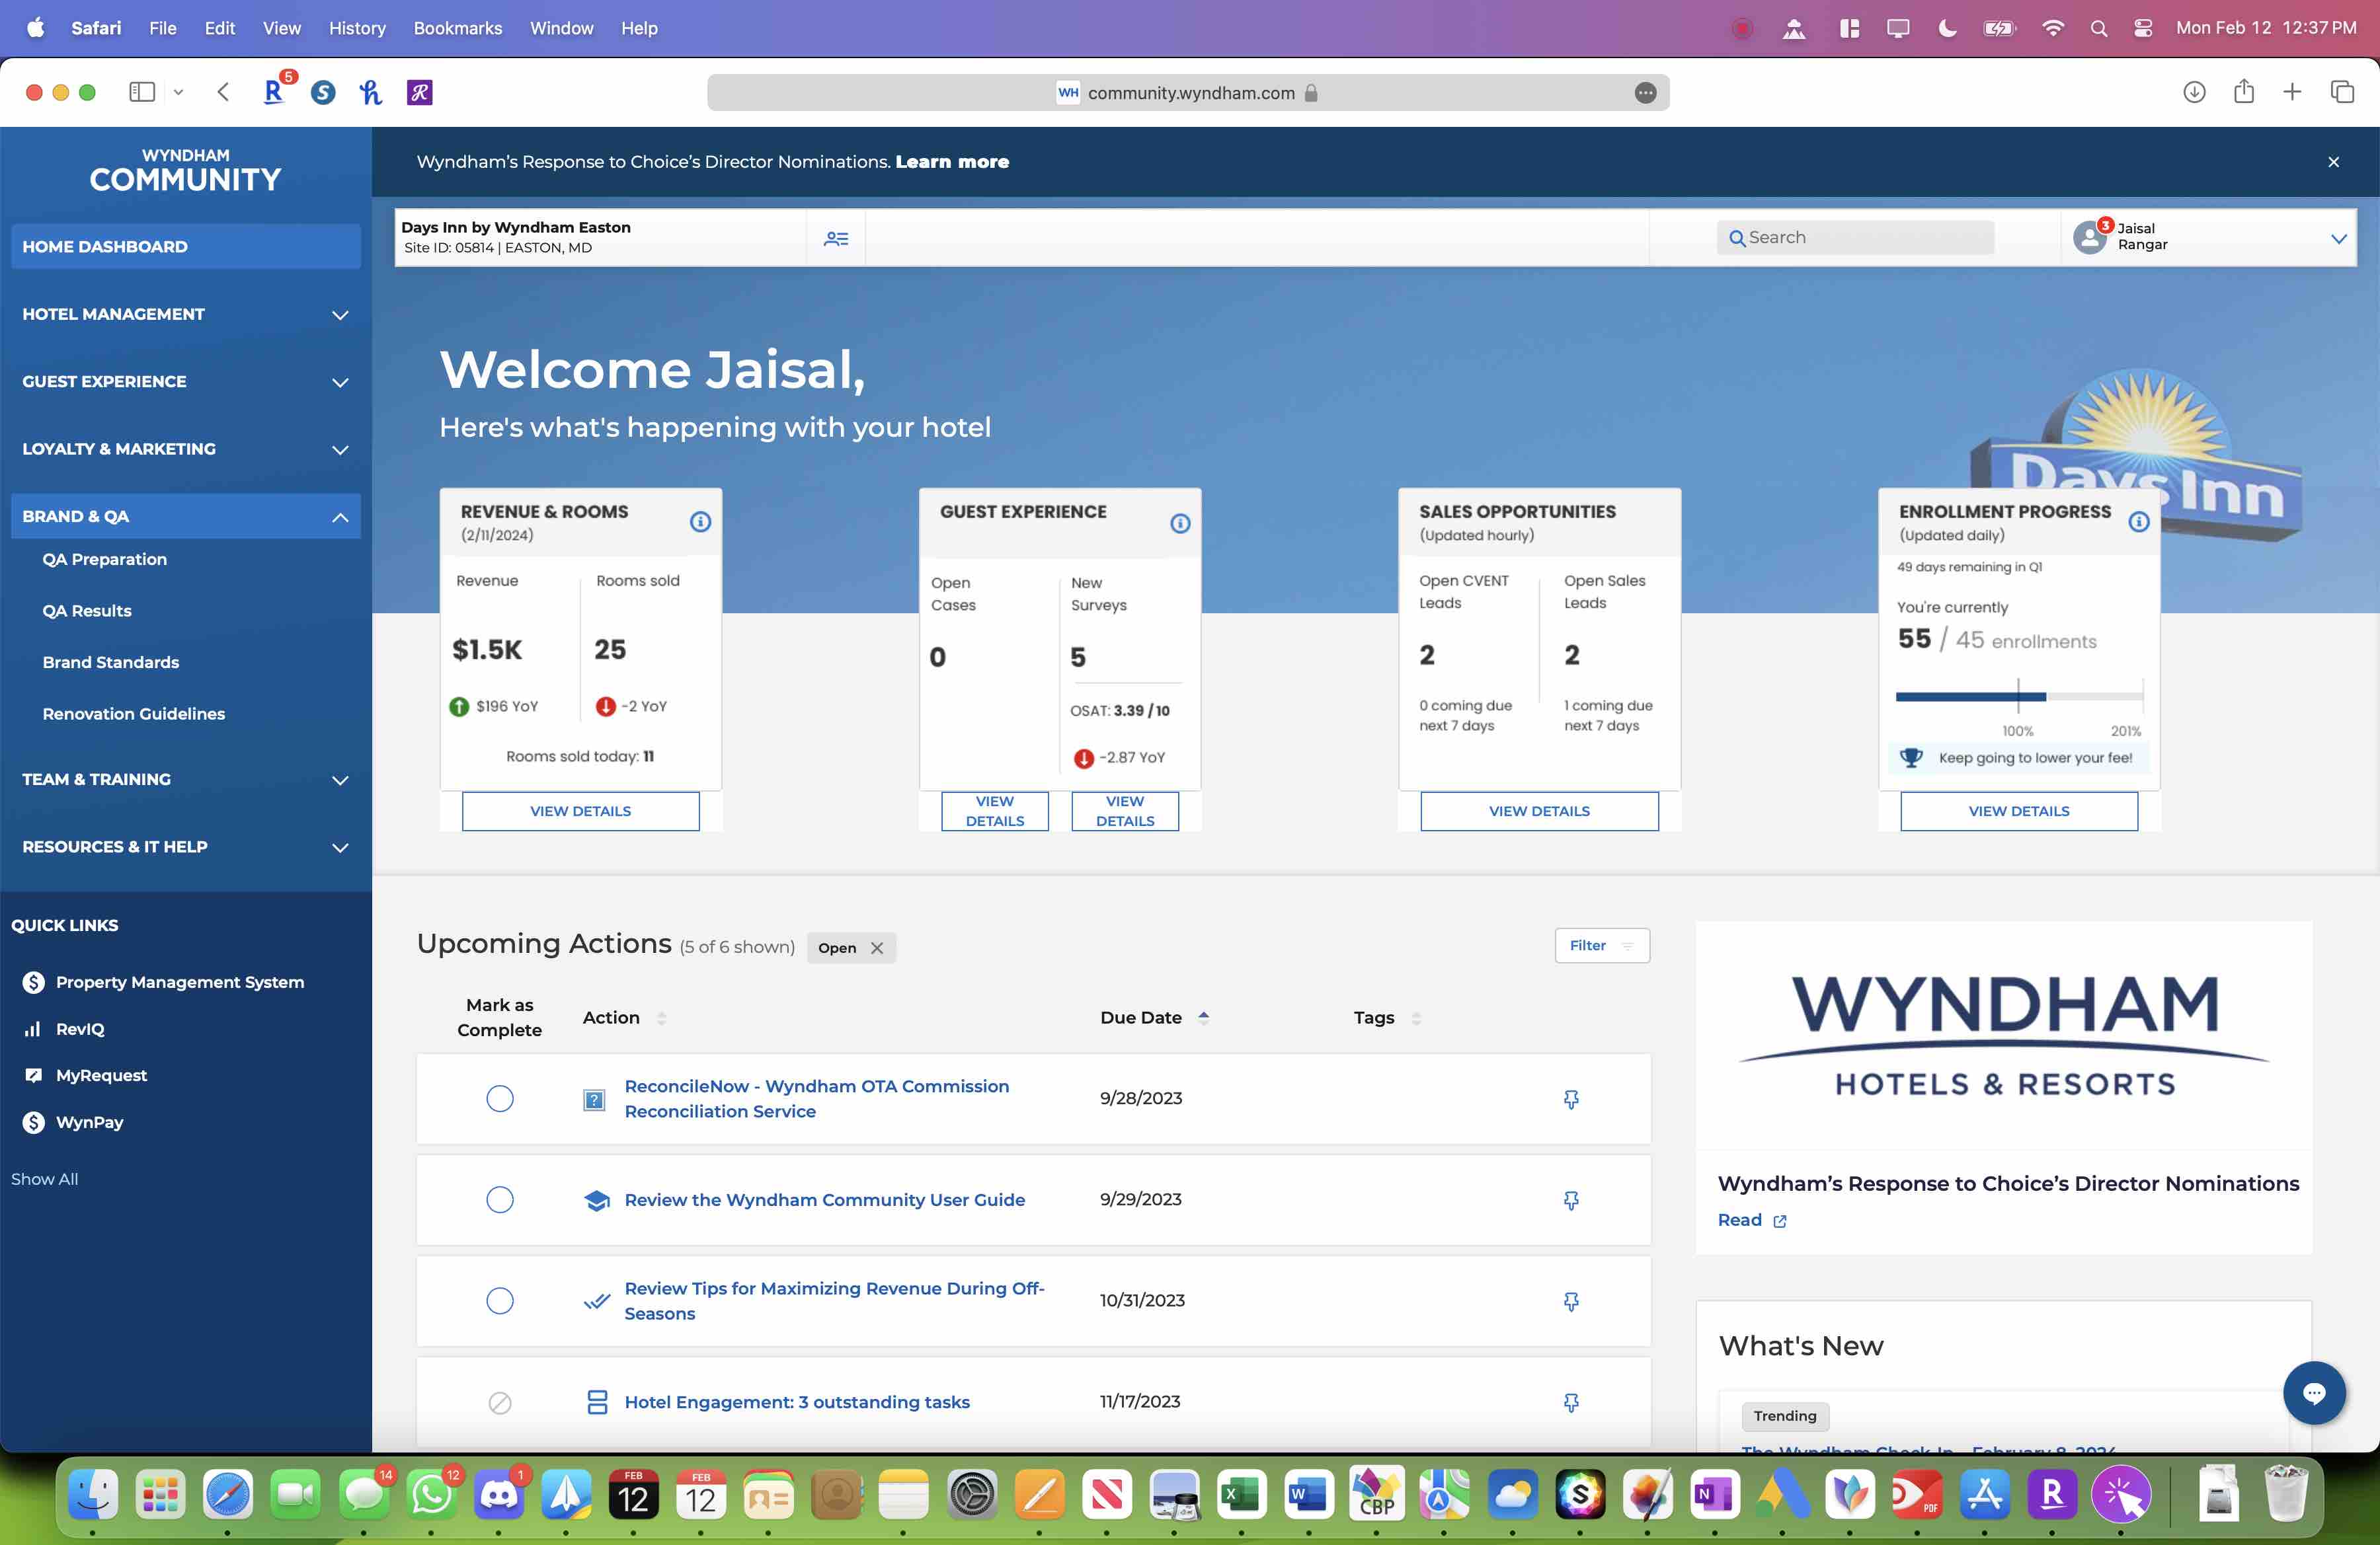Open the chat bubble widget
The image size is (2380, 1545).
pyautogui.click(x=2313, y=1392)
